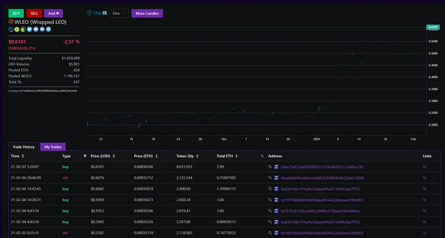Open Tx link for 21-02-03 0:25:15 trade

pyautogui.click(x=424, y=233)
